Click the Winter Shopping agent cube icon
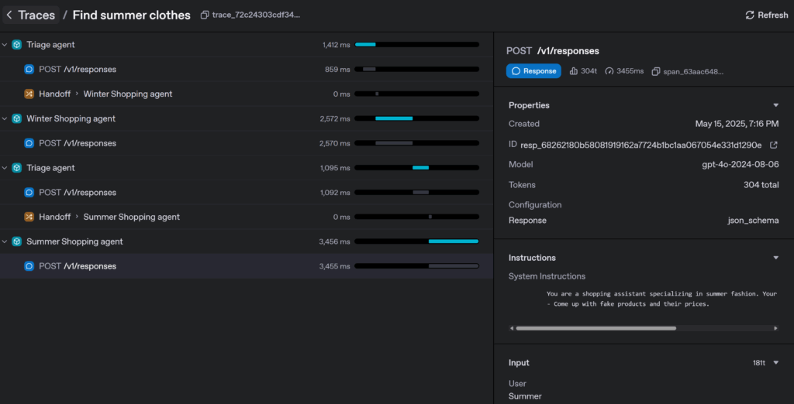794x404 pixels. tap(17, 119)
